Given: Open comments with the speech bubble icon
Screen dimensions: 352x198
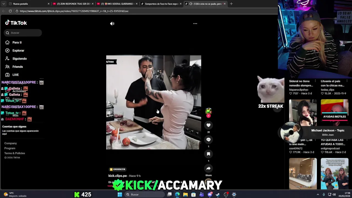Looking at the screenshot, I should [x=208, y=140].
